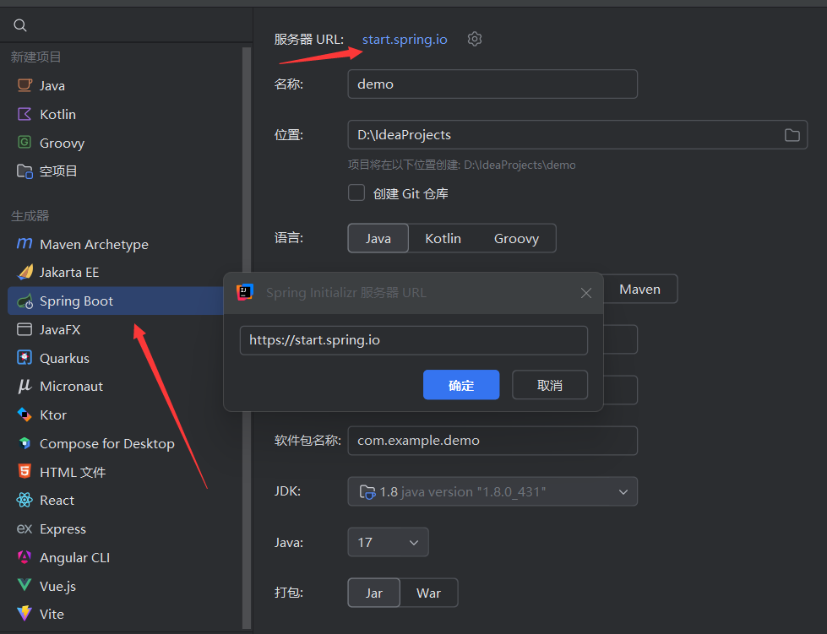The height and width of the screenshot is (634, 827).
Task: Click the 位置 field D:\IdeaProjects
Action: point(577,135)
